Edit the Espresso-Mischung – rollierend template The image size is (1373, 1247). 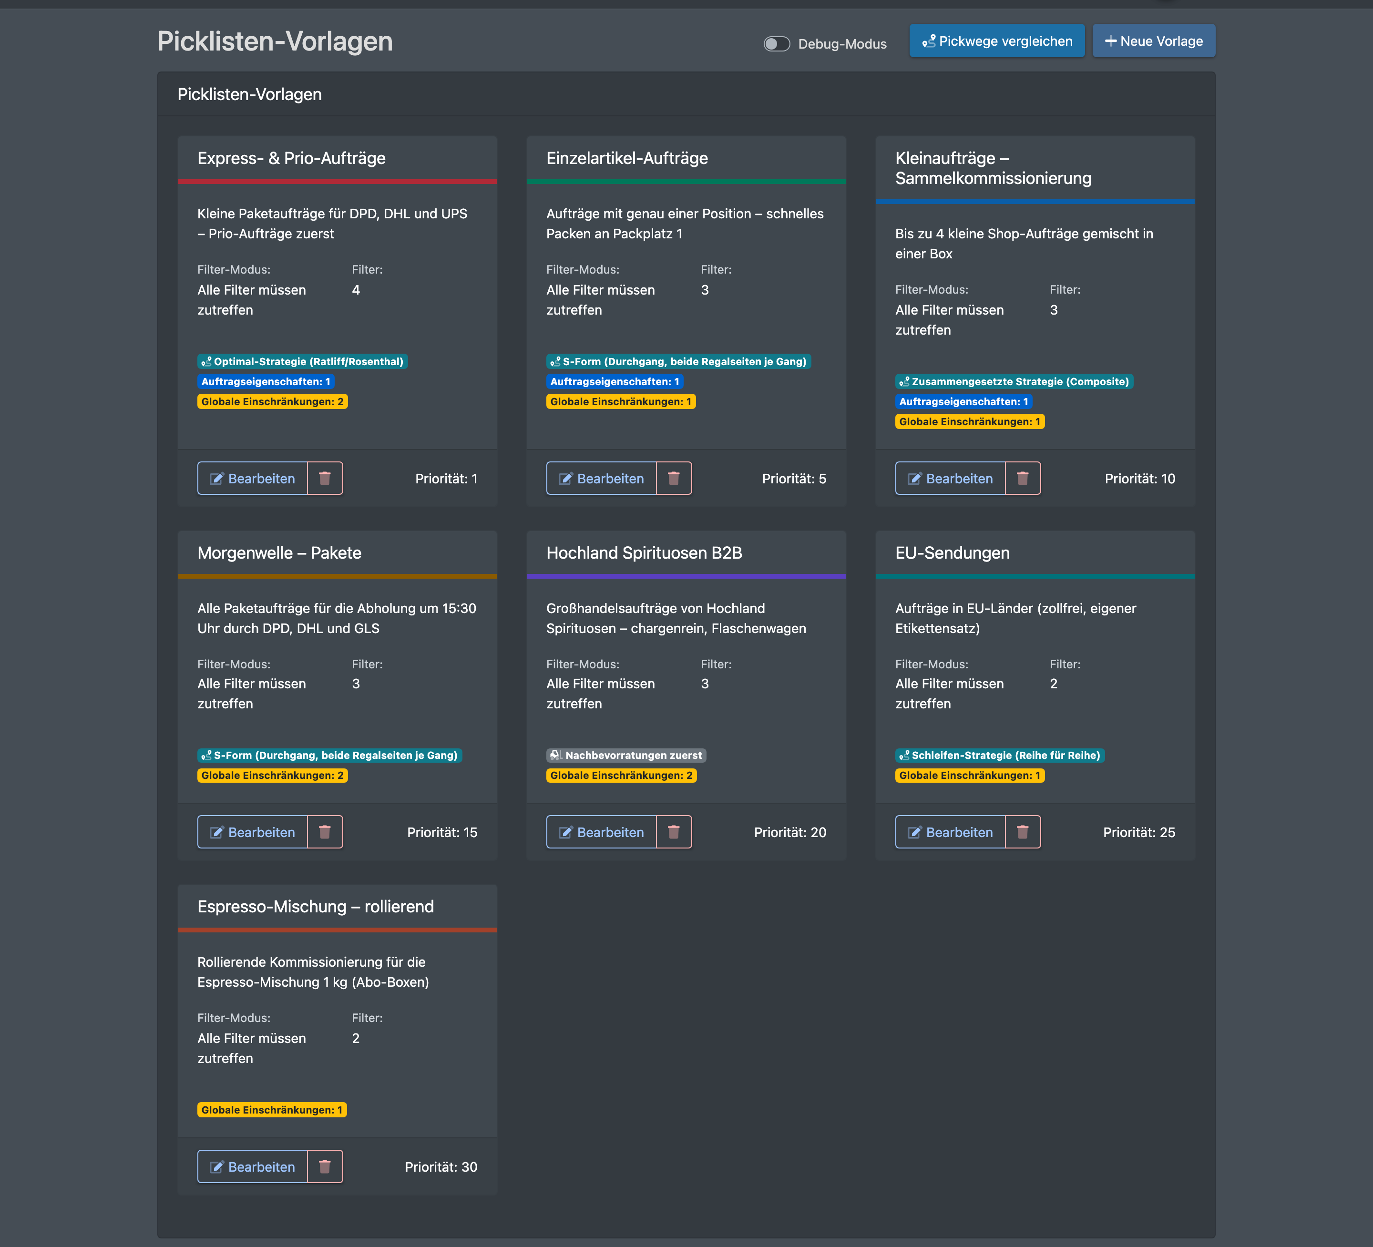[253, 1166]
